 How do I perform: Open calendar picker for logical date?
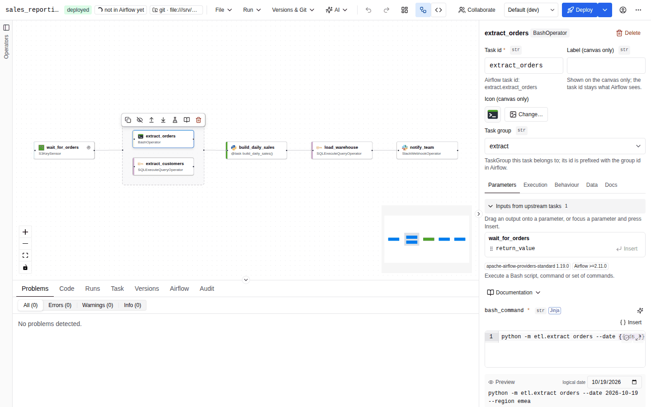634,382
